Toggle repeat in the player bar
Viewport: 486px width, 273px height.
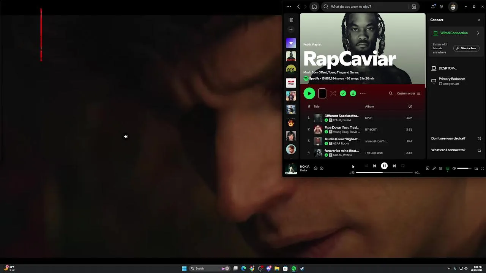click(x=403, y=166)
